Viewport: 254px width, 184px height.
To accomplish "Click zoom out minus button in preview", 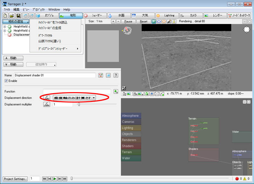I will (x=119, y=21).
